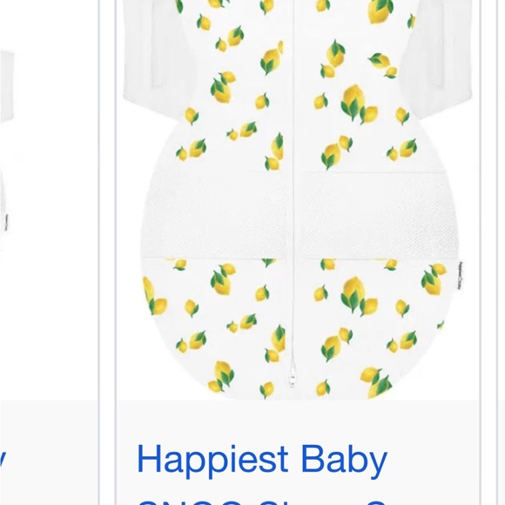Open the lemon-print sleep sack product image
This screenshot has height=505, width=505.
coord(298,199)
